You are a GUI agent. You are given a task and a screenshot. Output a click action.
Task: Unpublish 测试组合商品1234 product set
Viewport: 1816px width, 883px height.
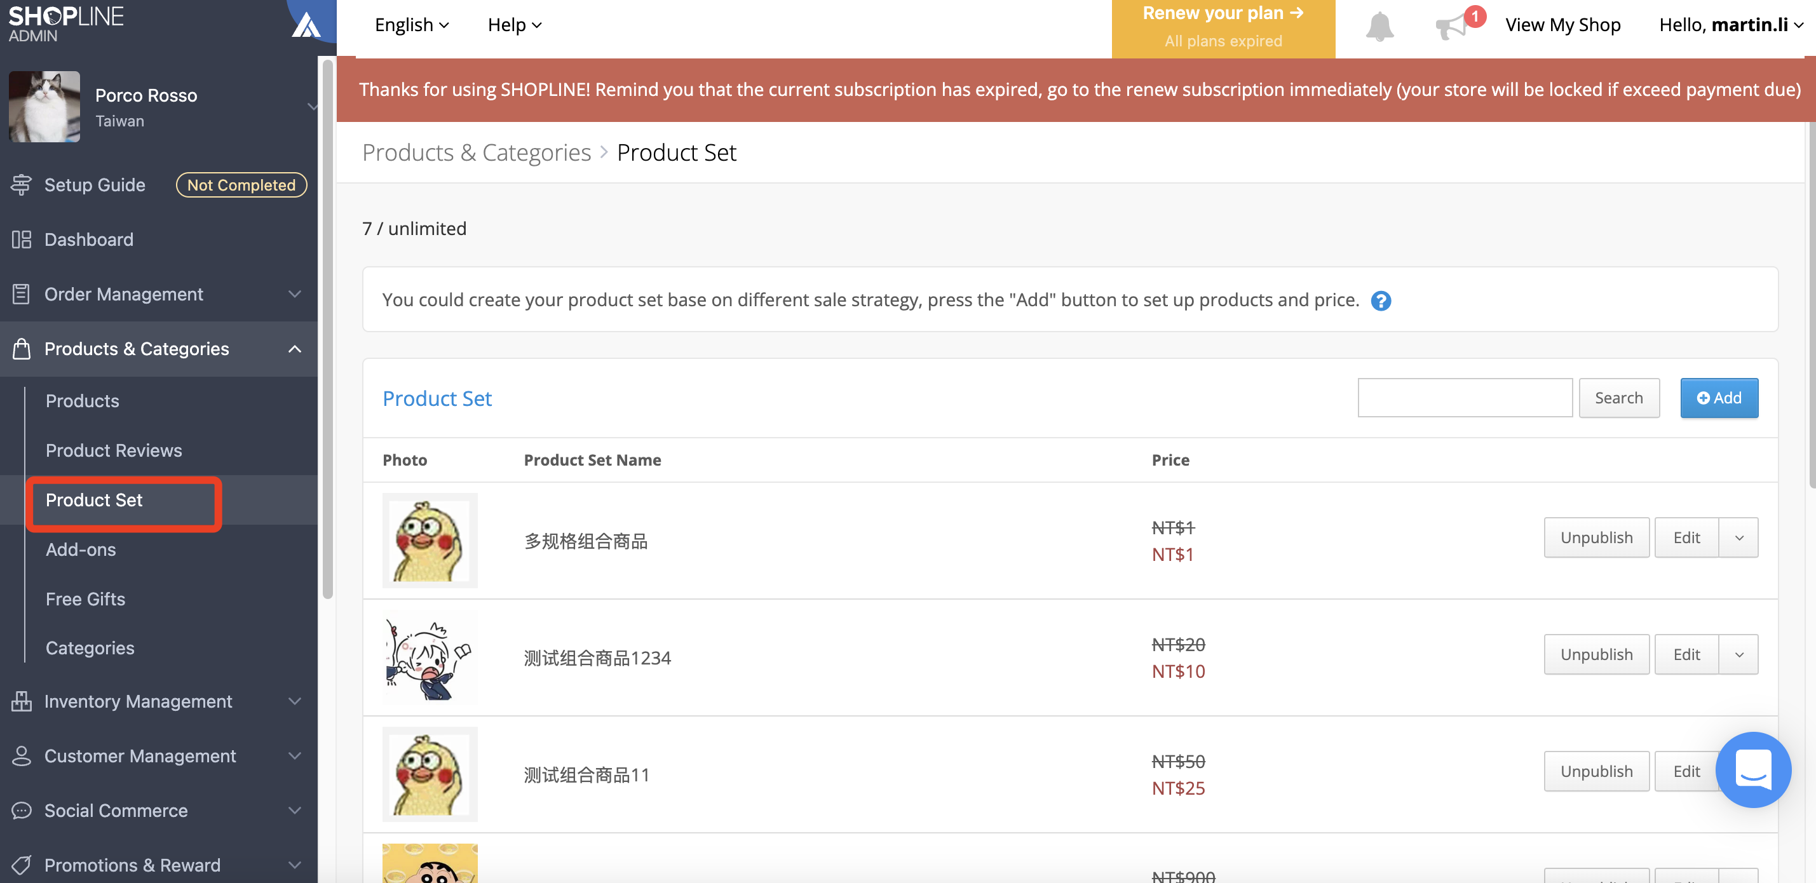[1596, 655]
